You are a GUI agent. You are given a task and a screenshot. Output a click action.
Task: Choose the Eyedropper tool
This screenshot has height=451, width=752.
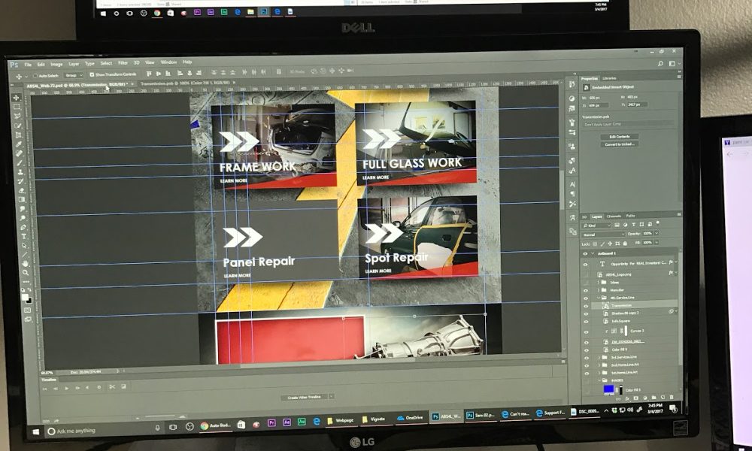18,144
